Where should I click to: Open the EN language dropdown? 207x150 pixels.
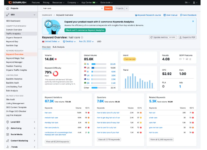pos(187,2)
